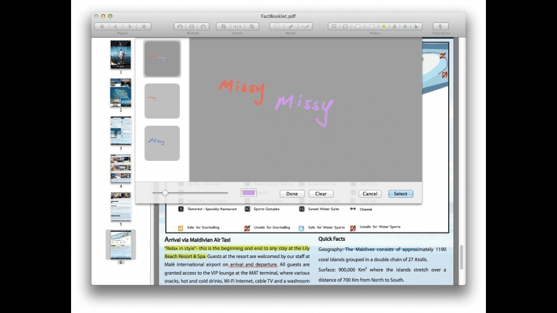Image resolution: width=557 pixels, height=313 pixels.
Task: Clear the signature drawing
Action: (x=321, y=194)
